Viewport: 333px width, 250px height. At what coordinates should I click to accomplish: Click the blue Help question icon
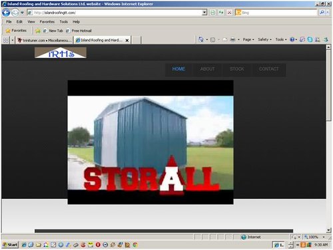292,40
